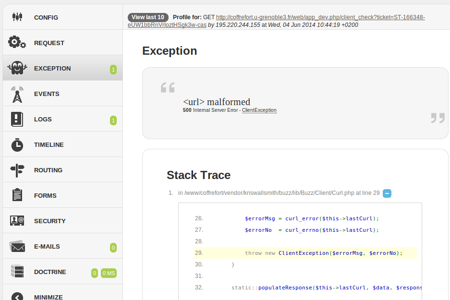Image resolution: width=450 pixels, height=300 pixels.
Task: Click the Exception page heading
Action: pos(170,51)
